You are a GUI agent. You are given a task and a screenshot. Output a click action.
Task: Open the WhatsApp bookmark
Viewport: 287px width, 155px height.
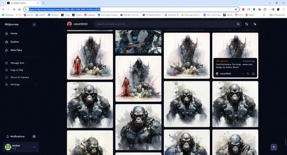(x=8, y=15)
